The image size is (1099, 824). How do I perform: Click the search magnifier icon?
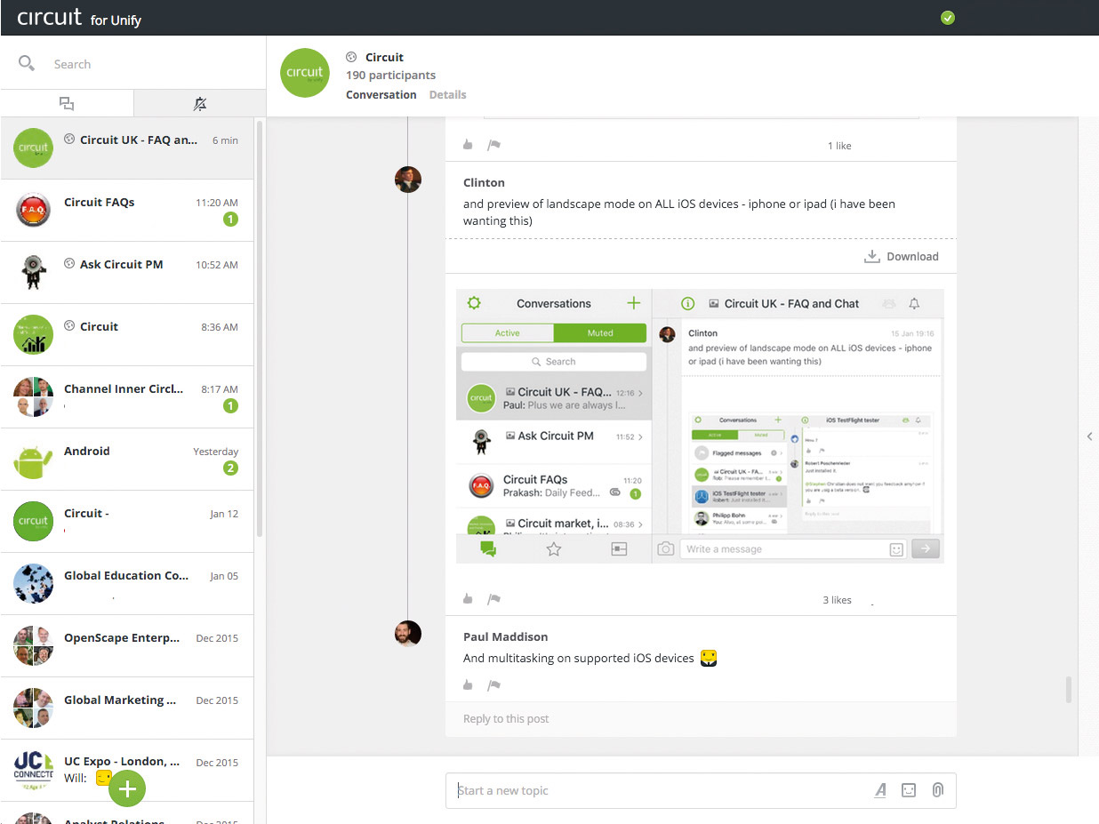pyautogui.click(x=27, y=63)
